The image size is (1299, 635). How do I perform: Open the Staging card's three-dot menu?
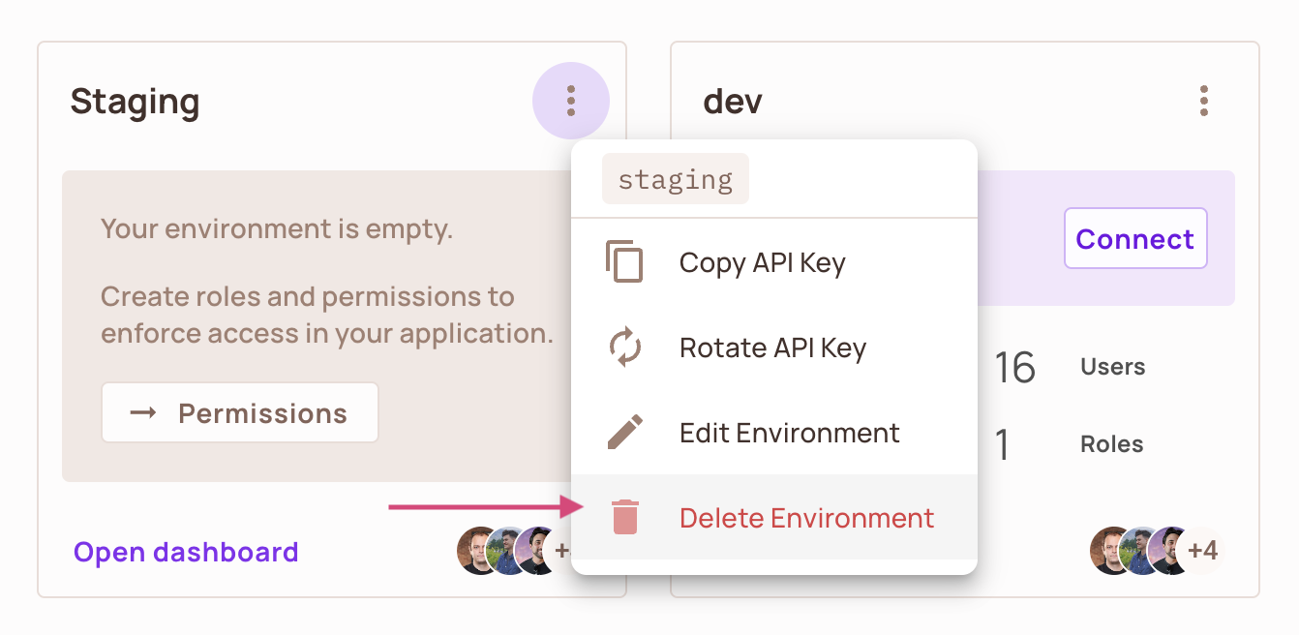pyautogui.click(x=571, y=101)
